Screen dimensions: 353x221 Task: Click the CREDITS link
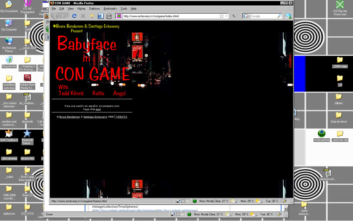click(x=122, y=117)
